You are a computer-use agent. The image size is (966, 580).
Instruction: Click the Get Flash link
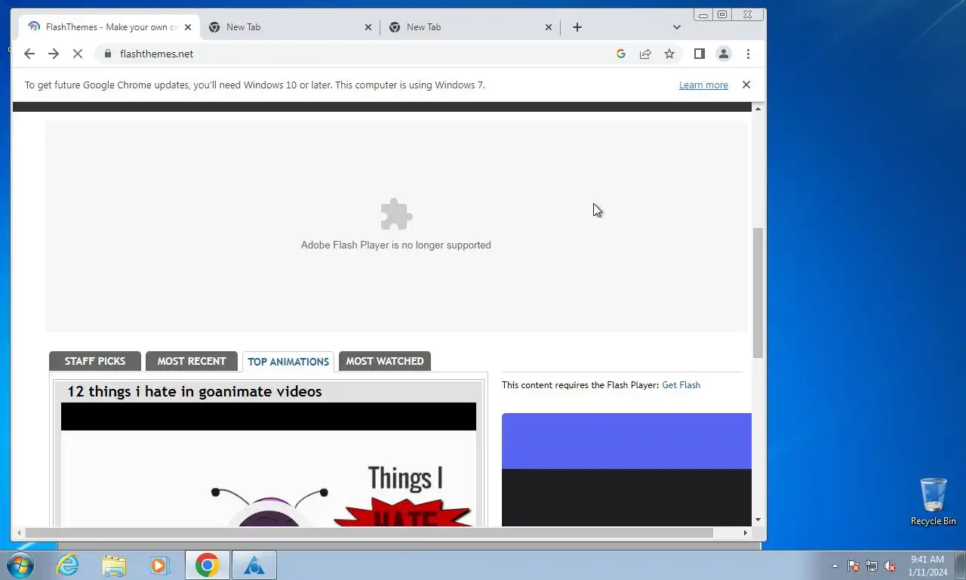tap(681, 385)
